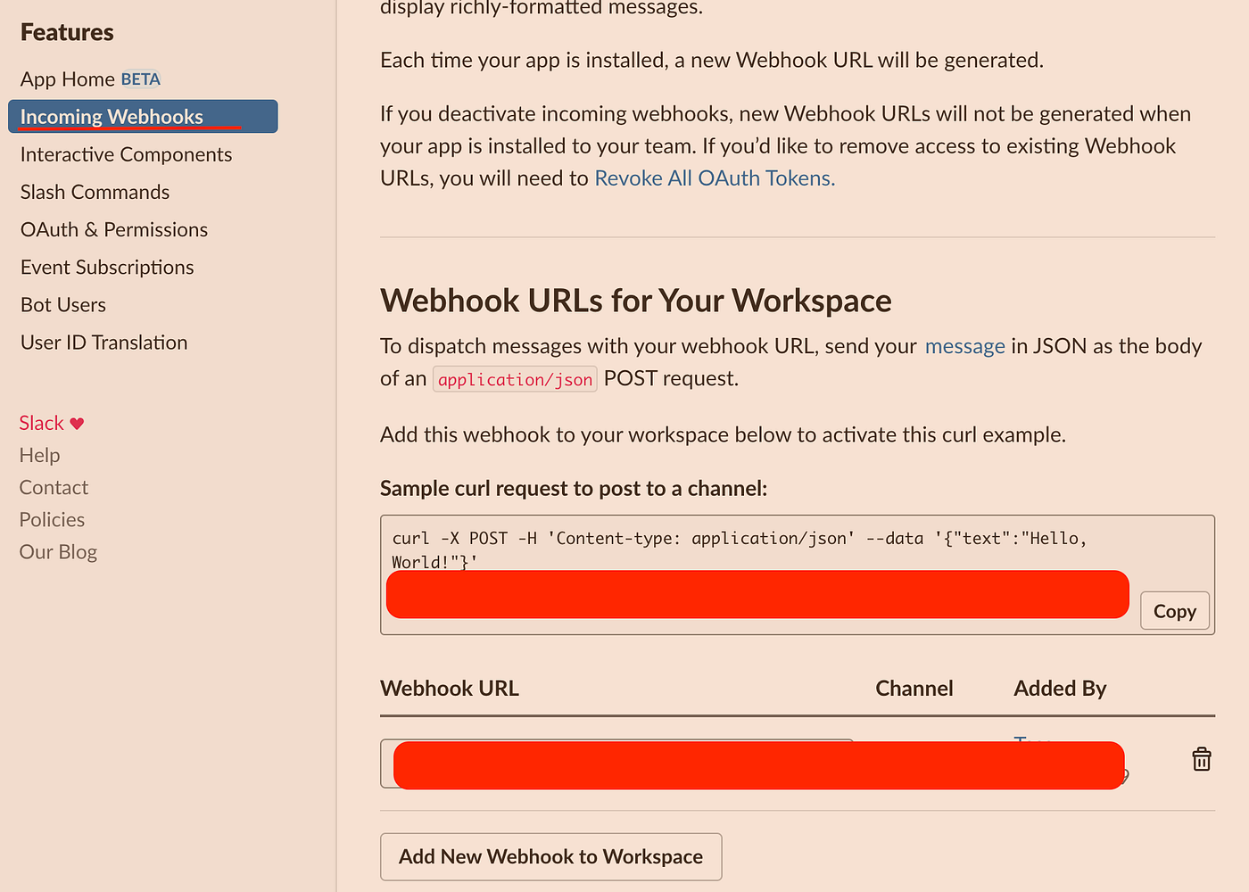
Task: Follow Revoke All OAuth Tokens link
Action: coord(715,178)
